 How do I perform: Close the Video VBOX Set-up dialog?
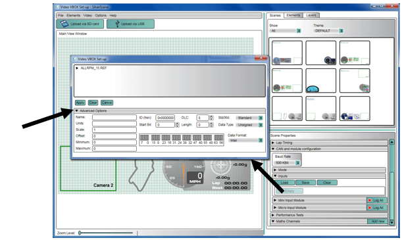tap(261, 59)
